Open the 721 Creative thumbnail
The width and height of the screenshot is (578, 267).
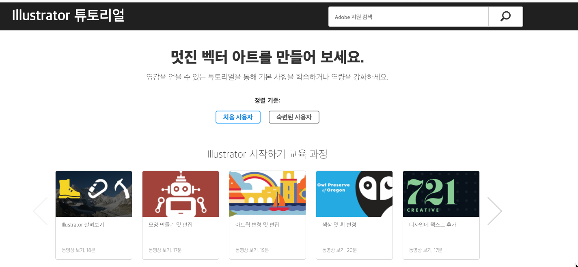pos(441,194)
